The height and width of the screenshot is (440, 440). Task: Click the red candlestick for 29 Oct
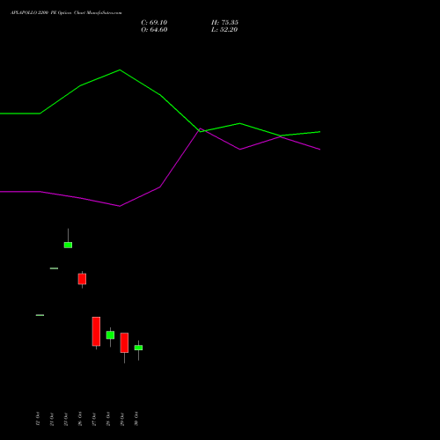(124, 342)
